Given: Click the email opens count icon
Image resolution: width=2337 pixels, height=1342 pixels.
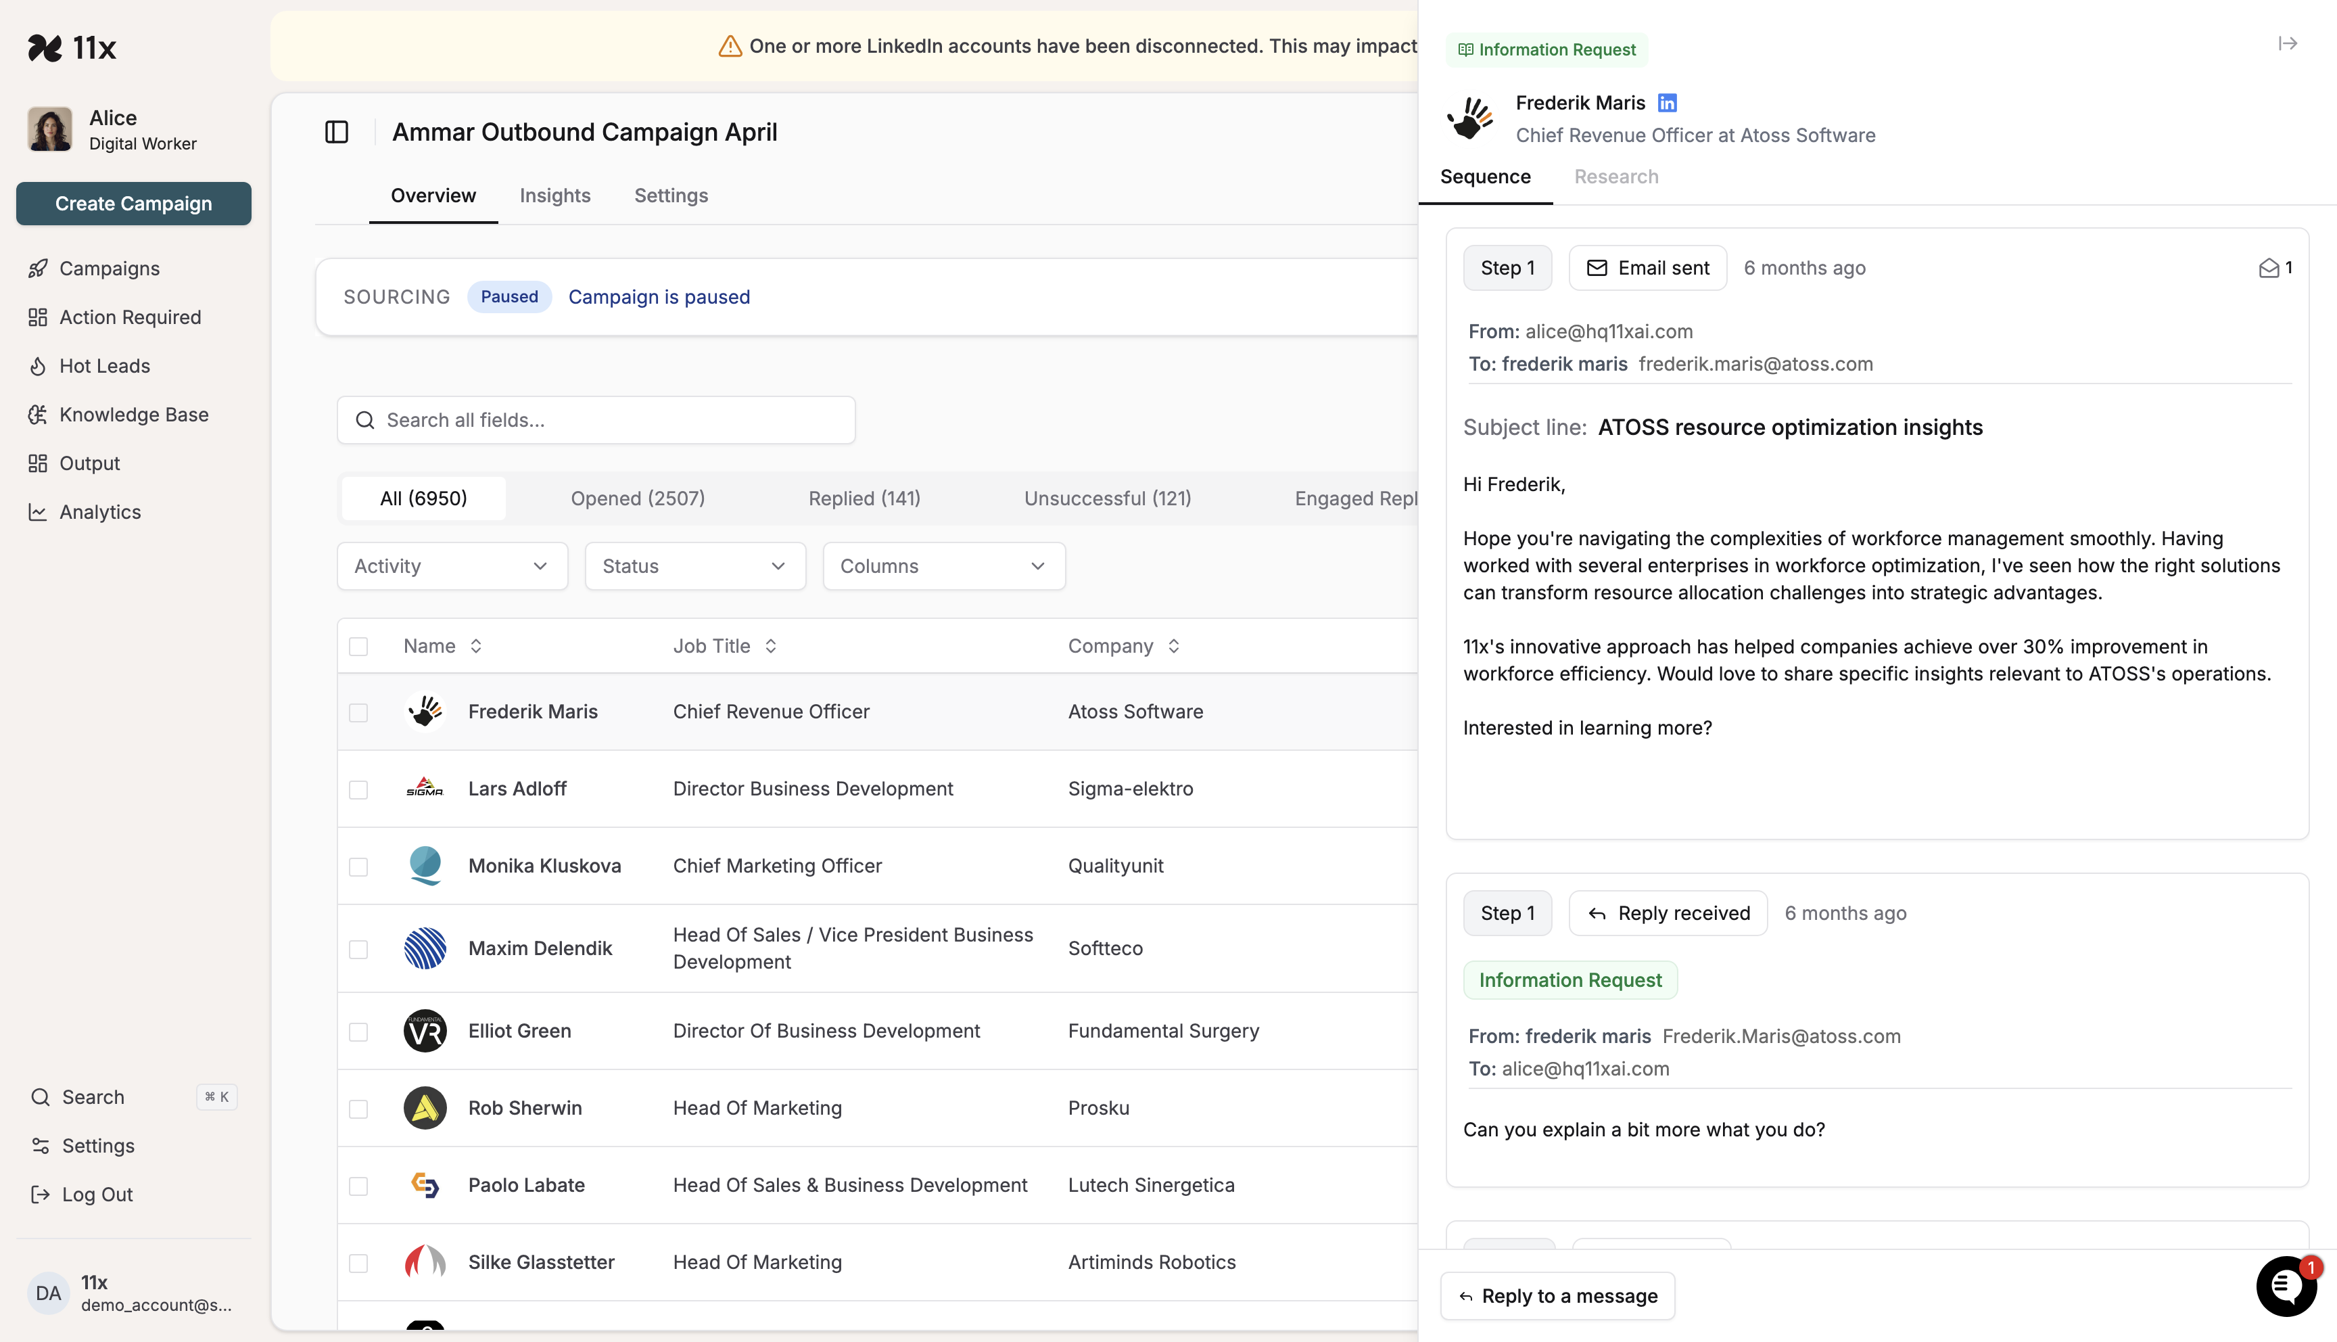Looking at the screenshot, I should pos(2269,269).
